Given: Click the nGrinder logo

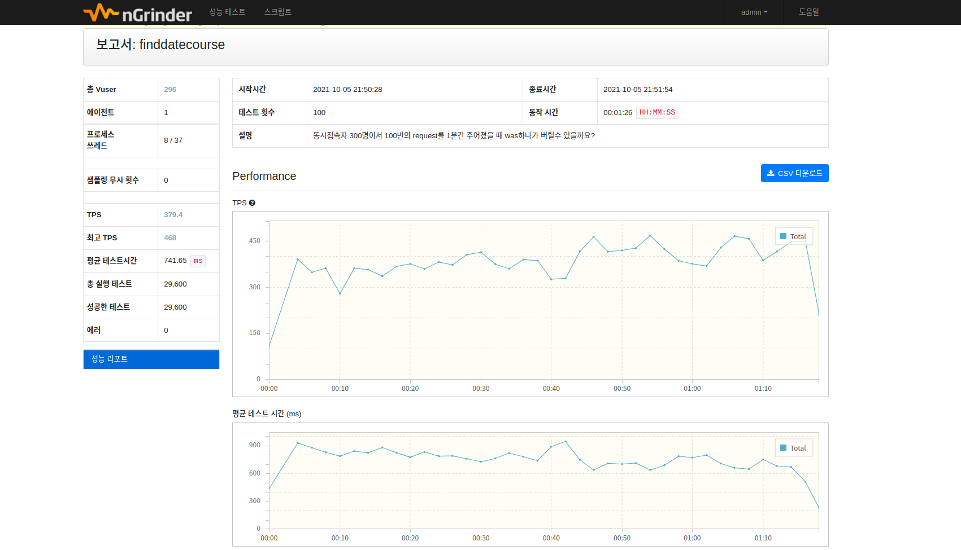Looking at the screenshot, I should tap(138, 12).
